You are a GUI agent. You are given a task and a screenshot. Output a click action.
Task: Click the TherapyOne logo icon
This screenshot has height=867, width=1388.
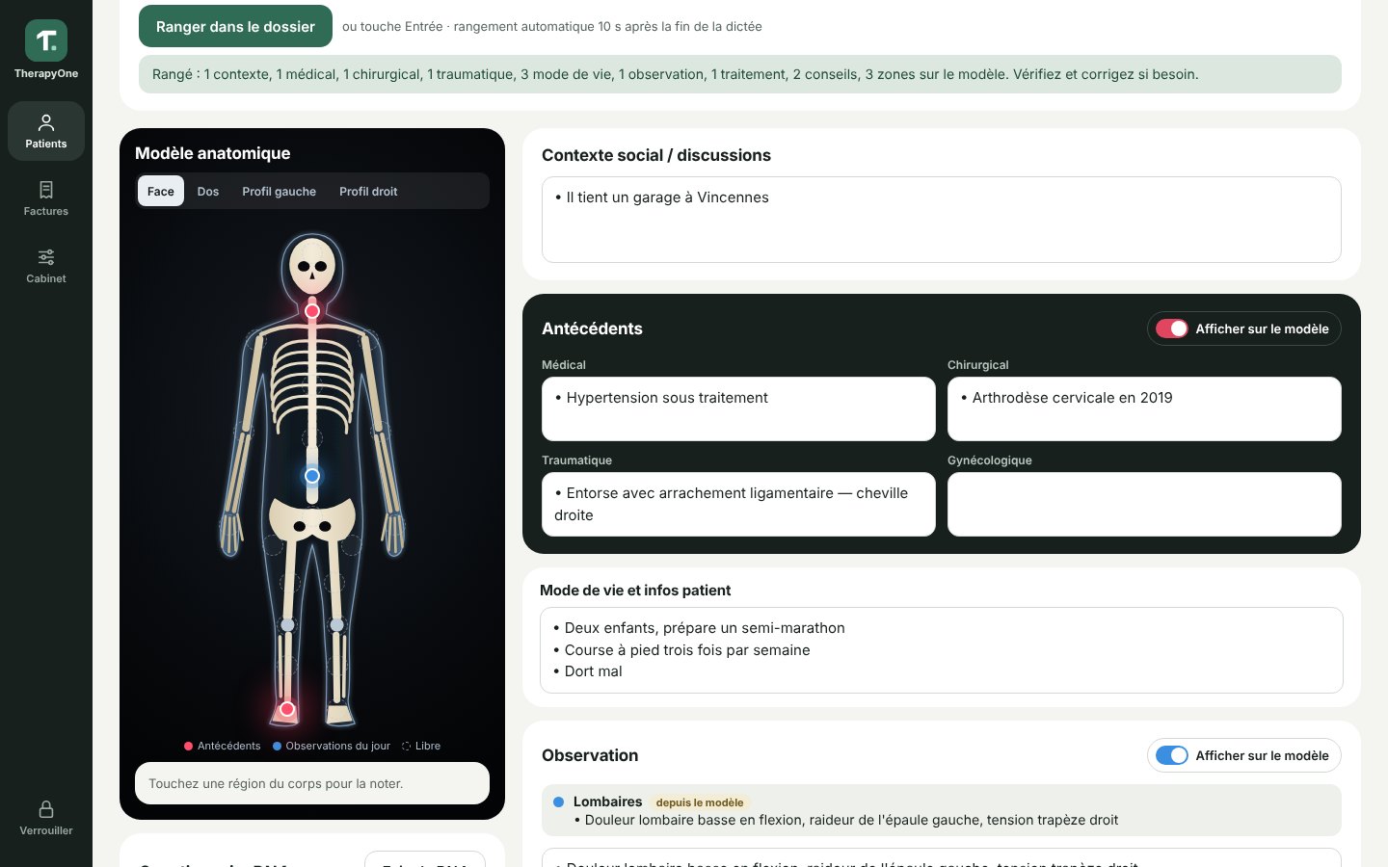point(46,40)
